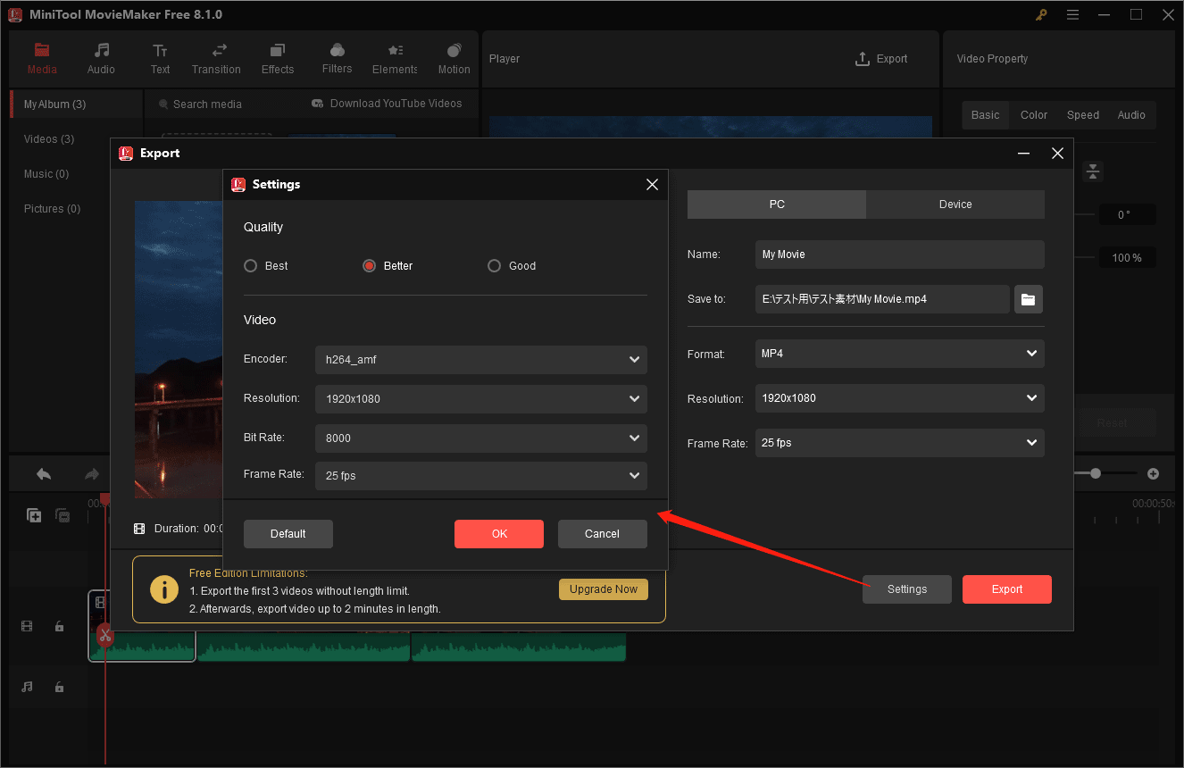The width and height of the screenshot is (1184, 768).
Task: Open Export window Resolution dropdown
Action: pos(900,398)
